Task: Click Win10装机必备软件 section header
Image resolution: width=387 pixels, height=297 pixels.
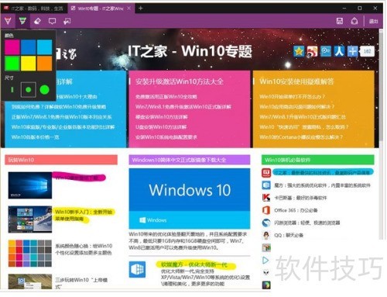Action: pyautogui.click(x=318, y=160)
